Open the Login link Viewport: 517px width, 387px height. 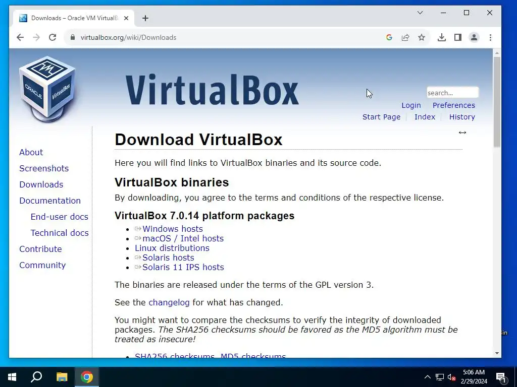(411, 105)
